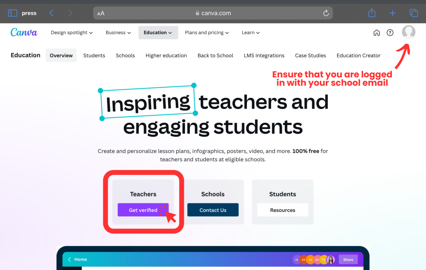The height and width of the screenshot is (270, 426).
Task: Tap the canva.com address bar
Action: click(213, 13)
